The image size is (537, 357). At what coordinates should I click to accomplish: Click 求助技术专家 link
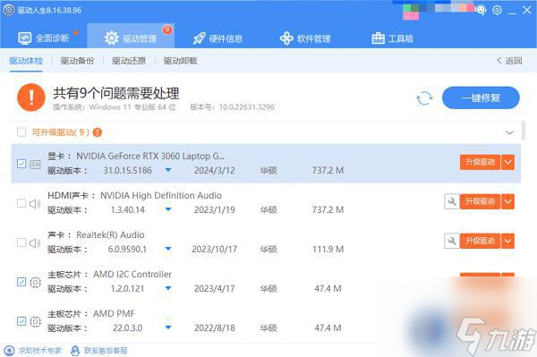pyautogui.click(x=33, y=351)
